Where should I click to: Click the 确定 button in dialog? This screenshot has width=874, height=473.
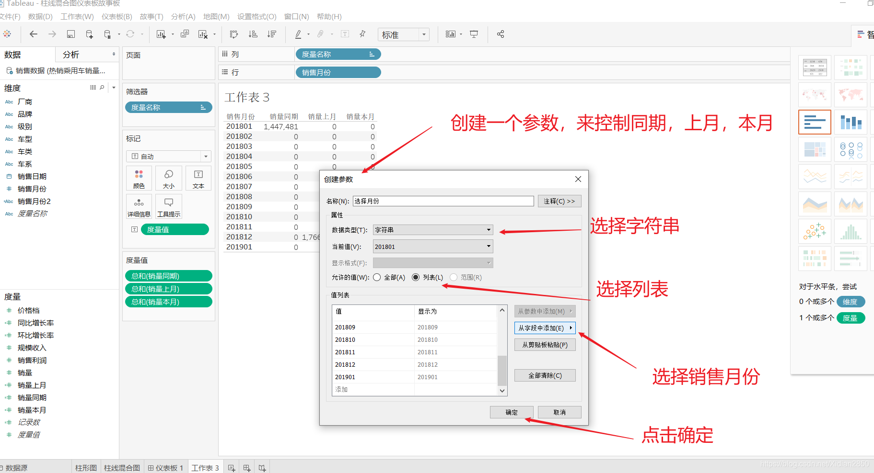click(x=512, y=412)
